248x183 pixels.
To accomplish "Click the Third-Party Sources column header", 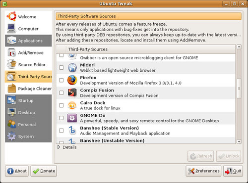I will pos(151,49).
